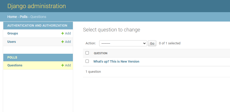Open the question What's up? This is New Version

coord(116,61)
